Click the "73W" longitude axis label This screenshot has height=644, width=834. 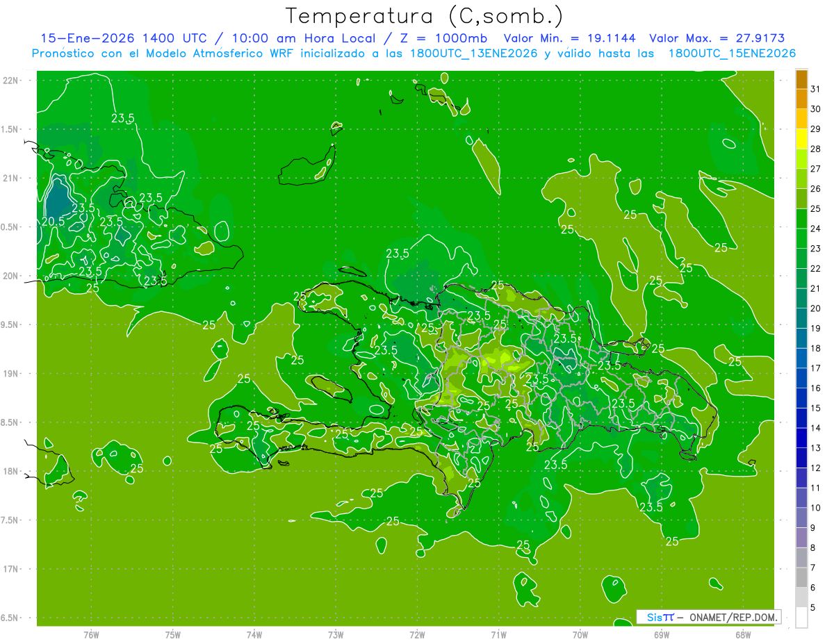(336, 634)
